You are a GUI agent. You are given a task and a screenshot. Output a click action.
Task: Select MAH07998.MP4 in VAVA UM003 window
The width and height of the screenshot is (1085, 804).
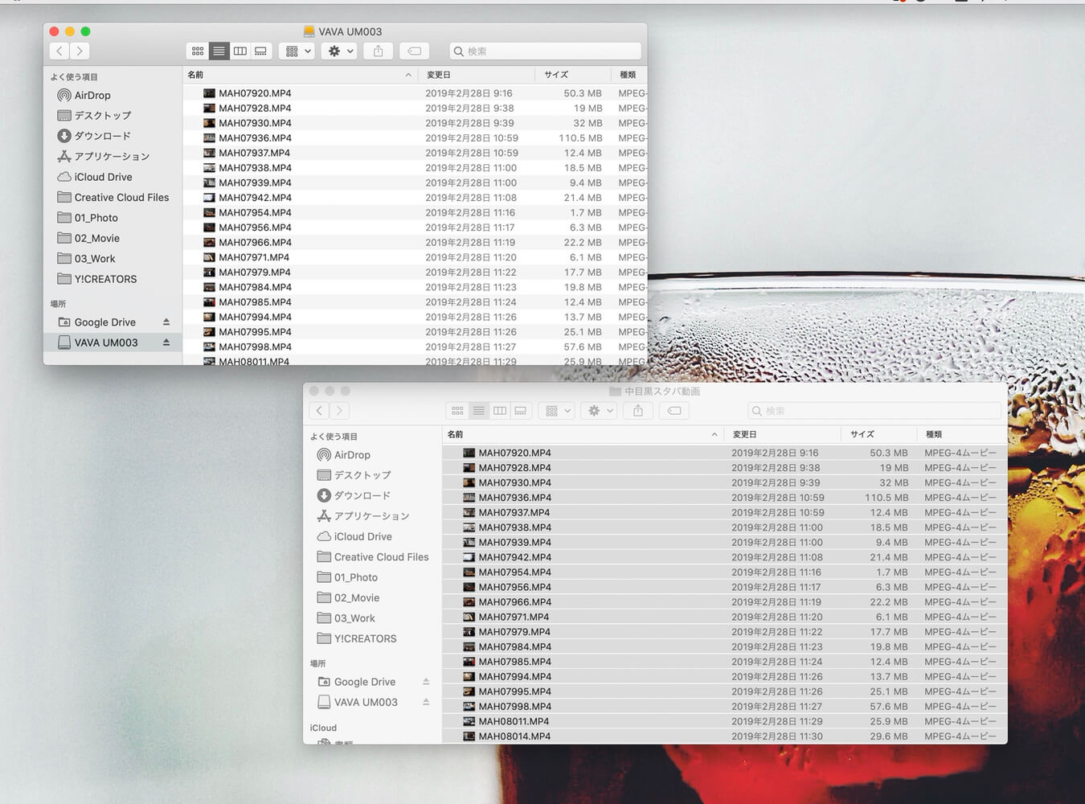415,347
